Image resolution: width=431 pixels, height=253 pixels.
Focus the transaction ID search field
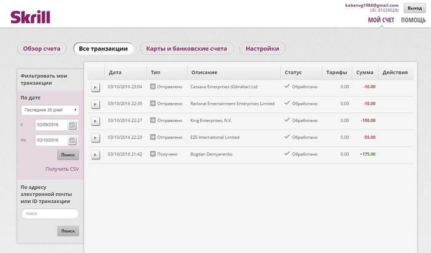(50, 214)
